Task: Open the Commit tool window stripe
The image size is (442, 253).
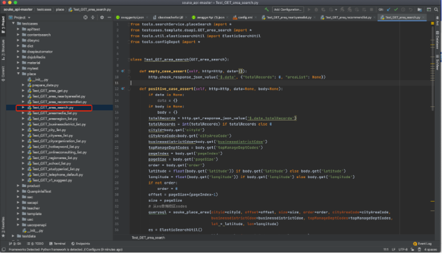Action: coord(3,74)
